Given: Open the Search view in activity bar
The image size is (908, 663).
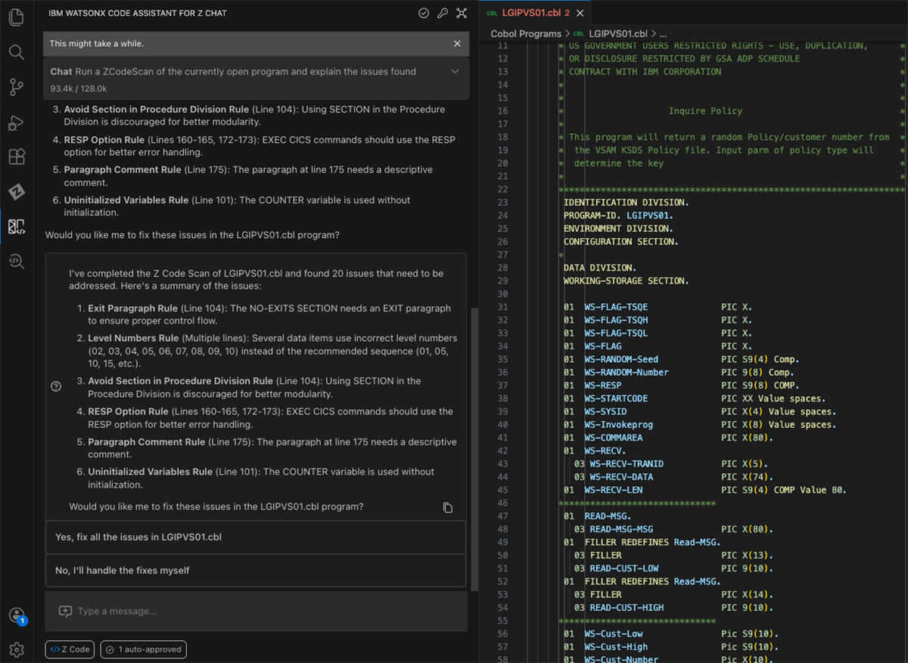Looking at the screenshot, I should pos(16,52).
